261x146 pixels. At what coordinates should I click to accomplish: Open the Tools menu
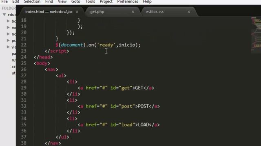90,2
